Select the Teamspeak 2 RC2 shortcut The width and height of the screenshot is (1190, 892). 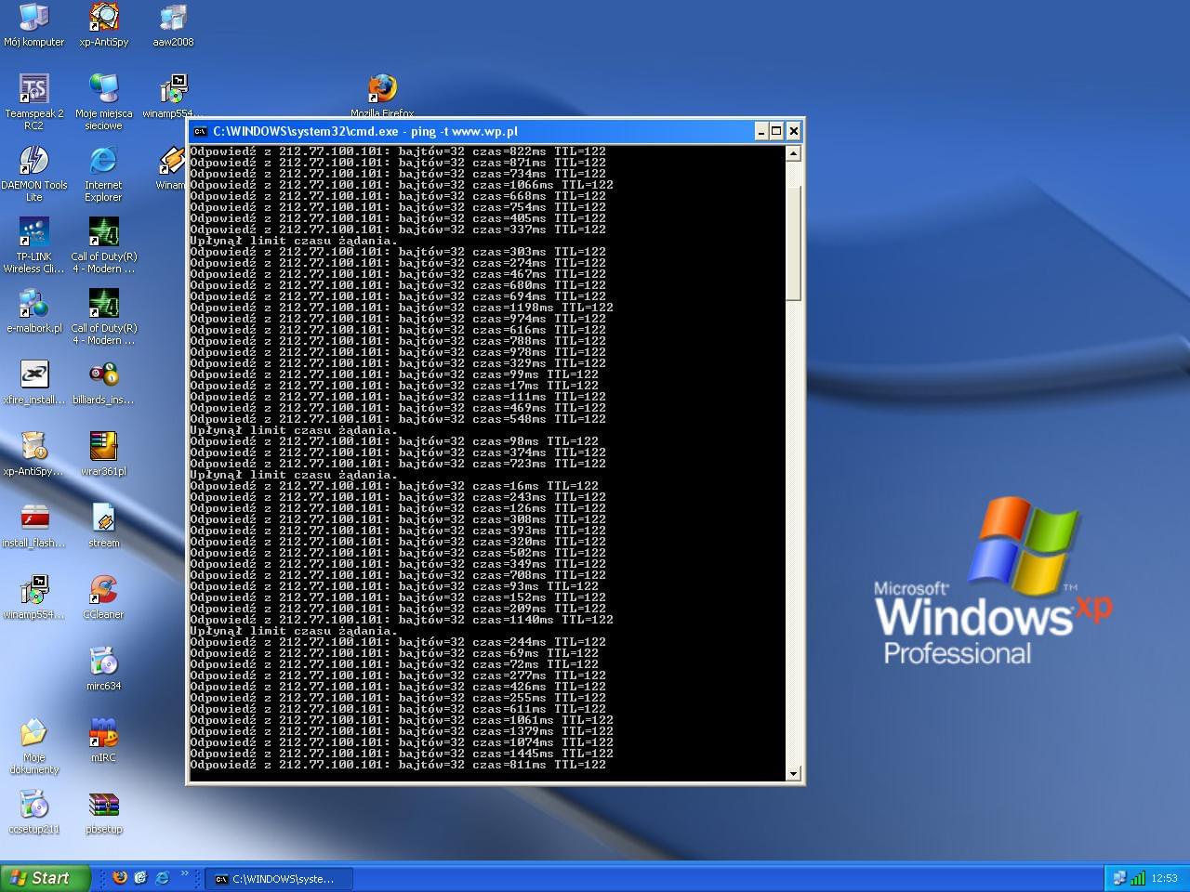point(33,101)
